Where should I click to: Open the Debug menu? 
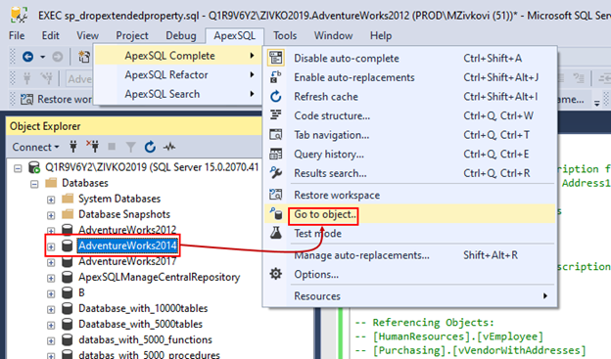[x=181, y=35]
